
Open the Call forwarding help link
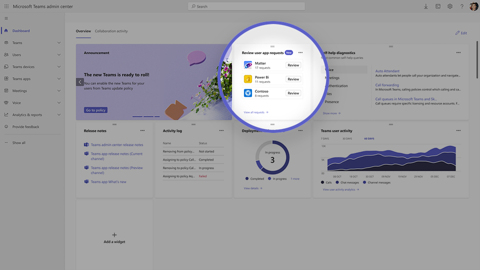pos(387,85)
